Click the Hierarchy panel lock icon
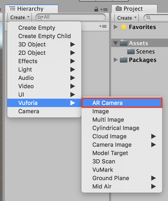Image resolution: width=168 pixels, height=201 pixels. click(x=96, y=9)
